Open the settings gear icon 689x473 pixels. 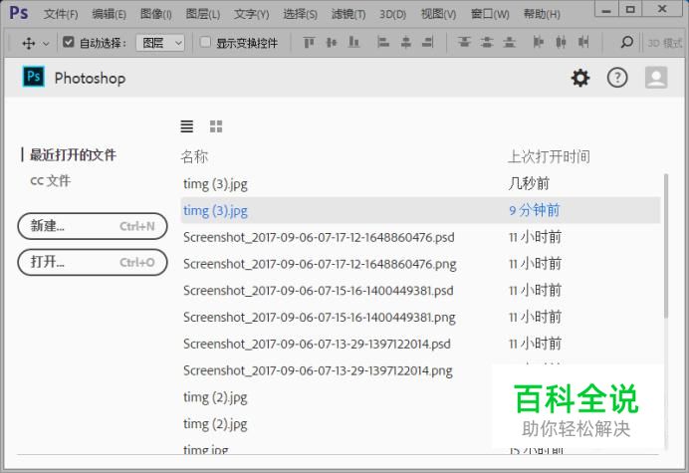coord(580,78)
